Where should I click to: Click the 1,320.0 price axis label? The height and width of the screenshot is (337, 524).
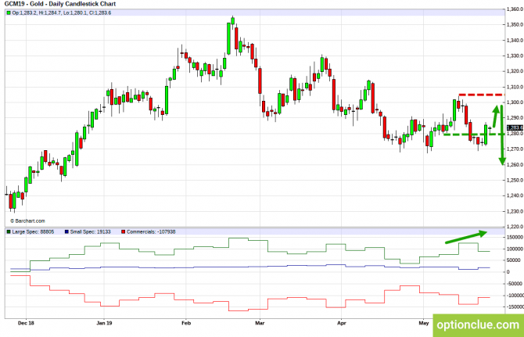tap(515, 71)
